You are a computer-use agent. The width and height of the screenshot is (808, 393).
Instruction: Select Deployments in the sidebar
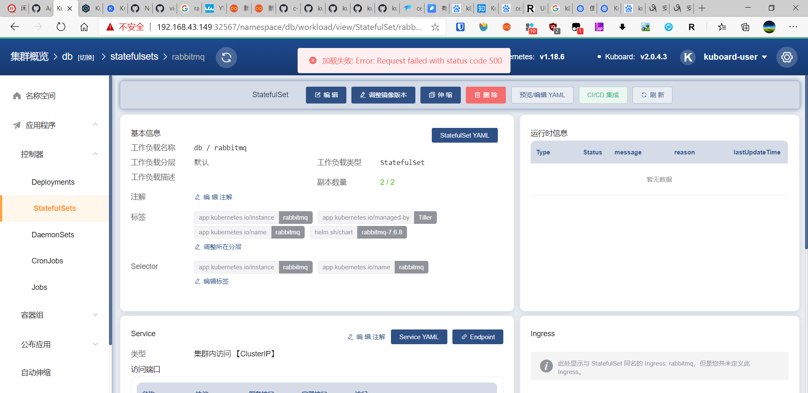(x=53, y=182)
